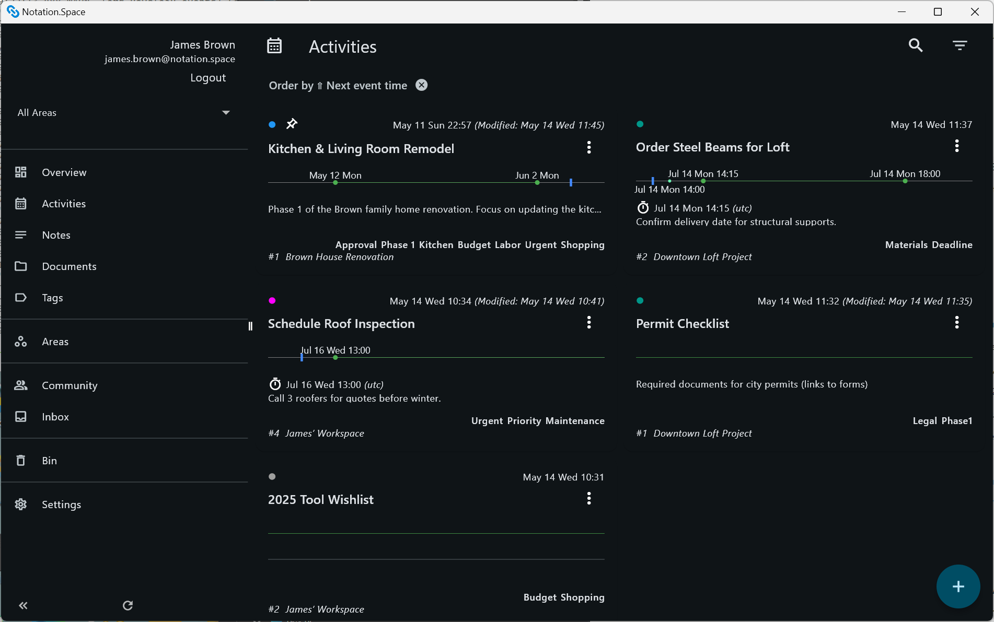Screen dimensions: 994x622
Task: Click the Community people icon
Action: point(21,385)
